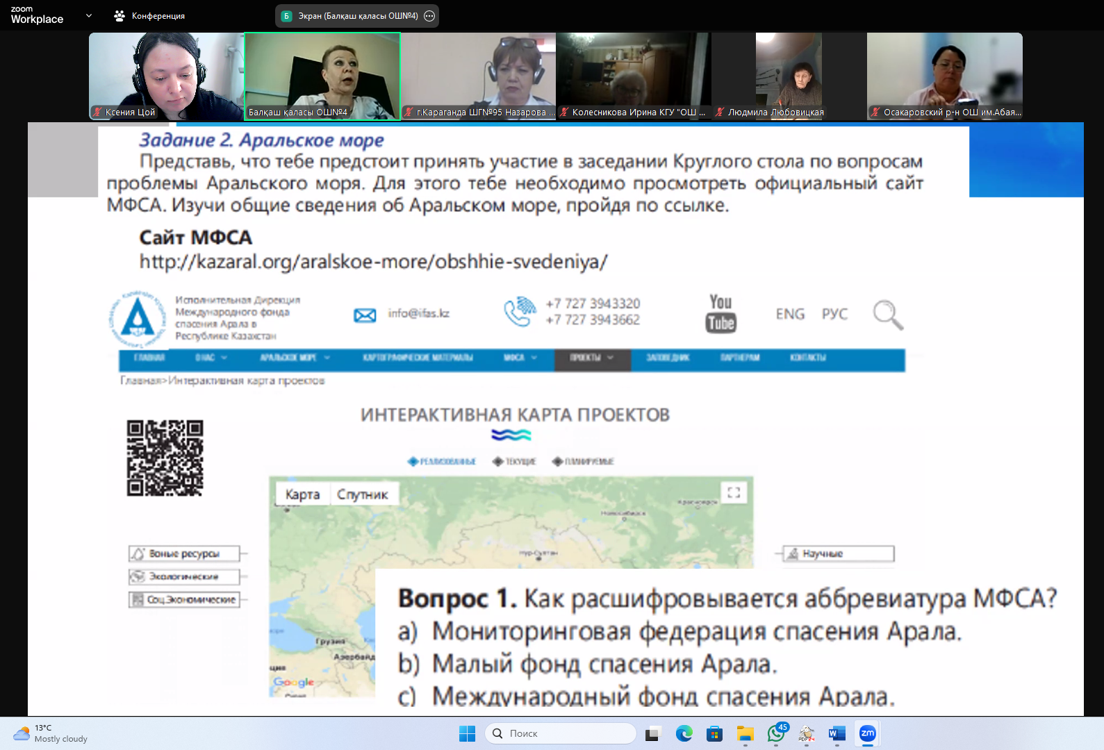Open Microsoft Edge from the taskbar
The width and height of the screenshot is (1104, 750).
[x=684, y=733]
